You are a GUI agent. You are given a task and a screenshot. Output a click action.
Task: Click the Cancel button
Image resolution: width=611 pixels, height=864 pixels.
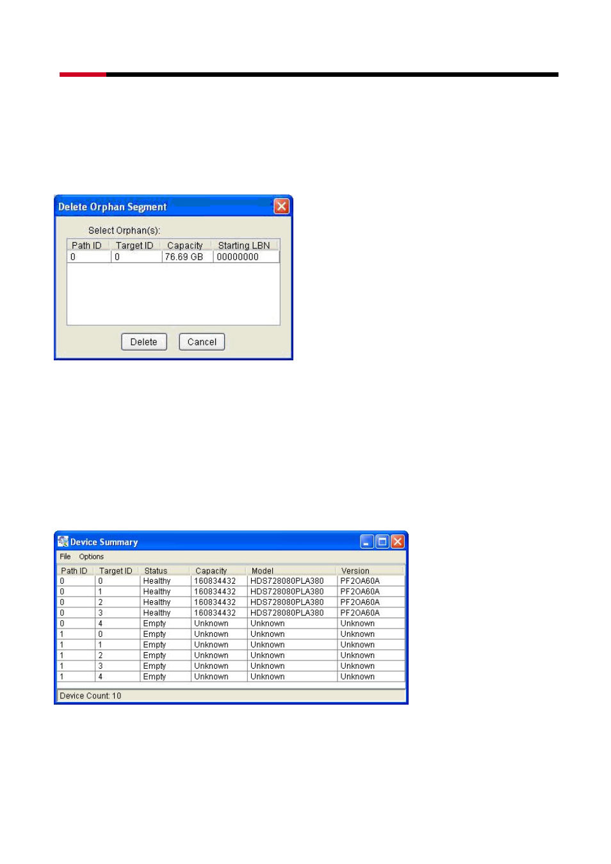[202, 342]
